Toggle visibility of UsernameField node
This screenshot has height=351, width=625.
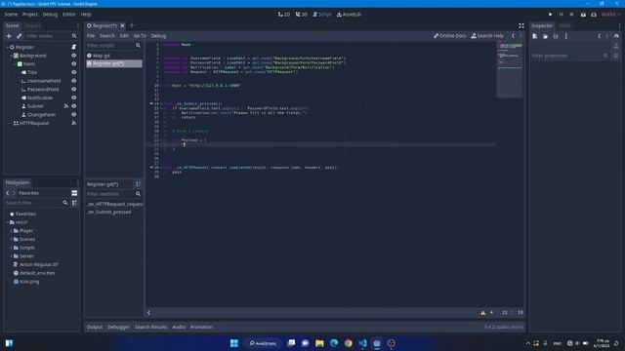click(74, 81)
